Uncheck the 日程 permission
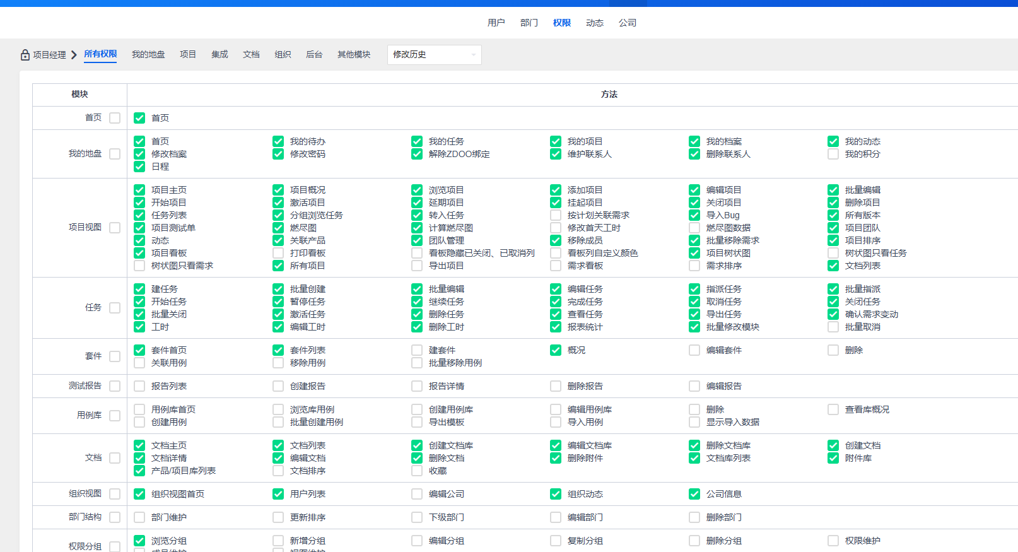The image size is (1018, 552). click(139, 167)
